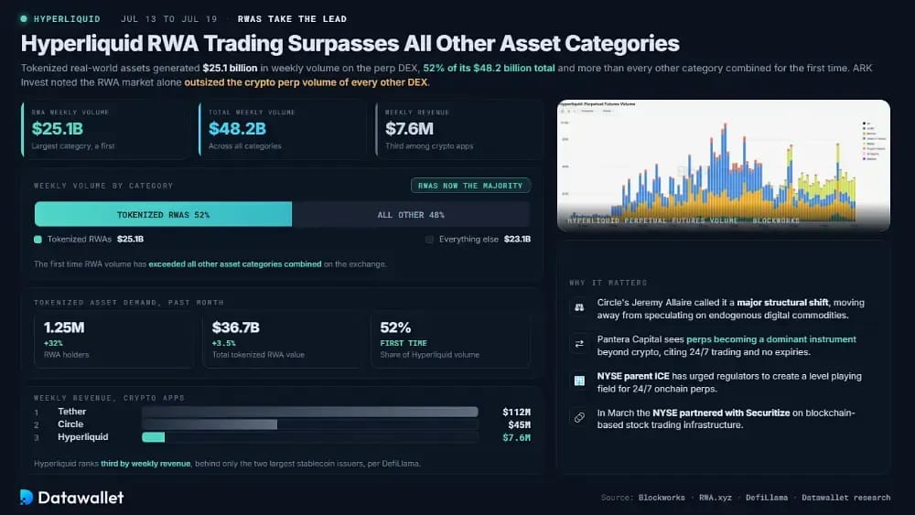The height and width of the screenshot is (515, 915).
Task: Click the $7.6M Hyperliquid value in revenue list
Action: pyautogui.click(x=516, y=437)
